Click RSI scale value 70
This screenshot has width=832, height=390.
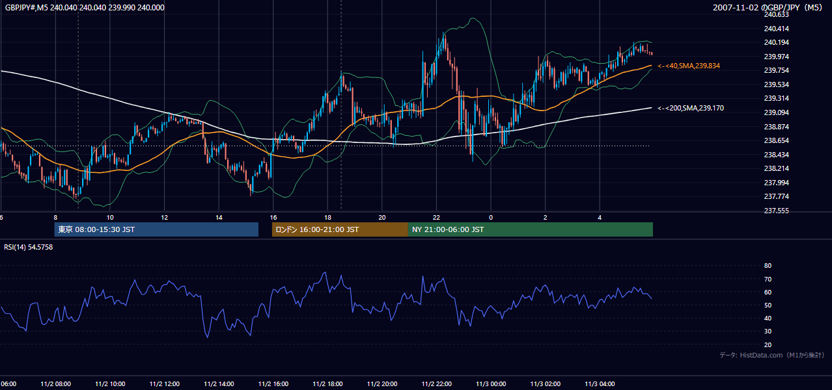768,279
